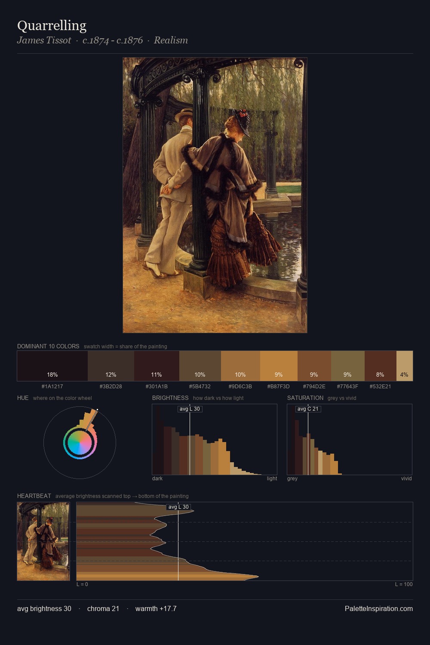Click the #B87F3D golden swatch

(x=279, y=366)
